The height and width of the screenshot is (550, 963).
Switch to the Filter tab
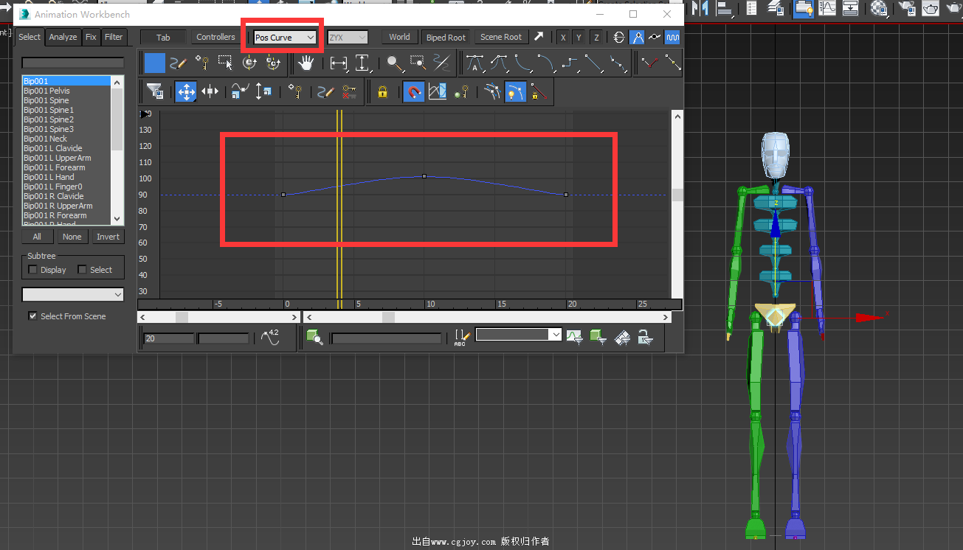(x=114, y=37)
